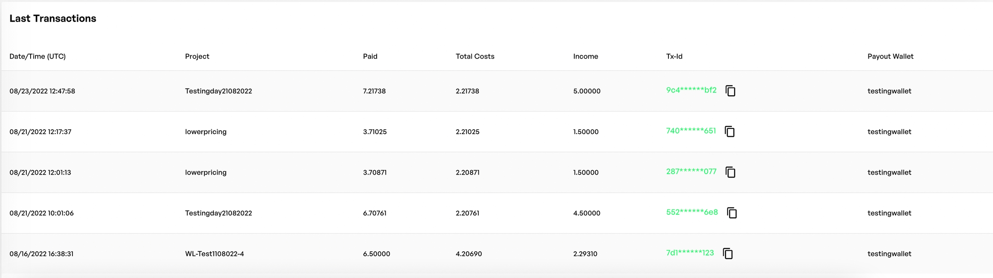Click the Tx-Id column header

pos(674,56)
